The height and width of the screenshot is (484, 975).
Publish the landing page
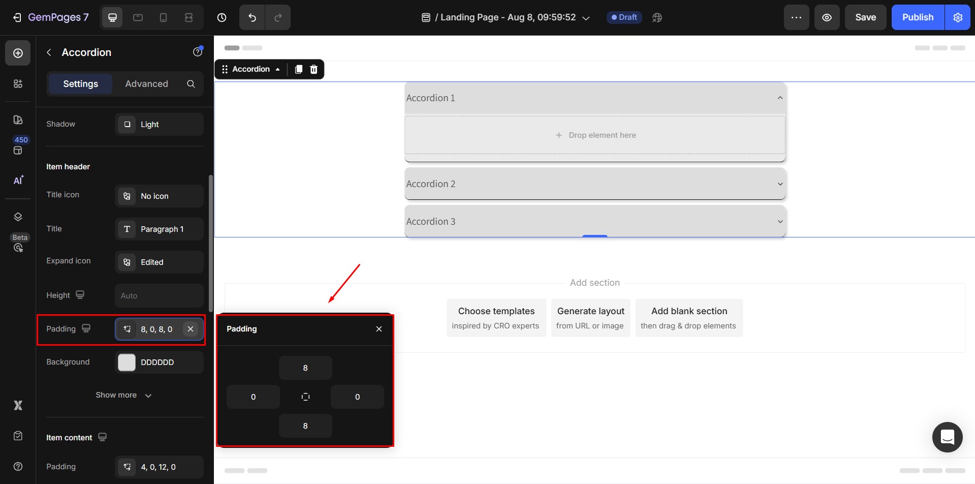tap(917, 17)
